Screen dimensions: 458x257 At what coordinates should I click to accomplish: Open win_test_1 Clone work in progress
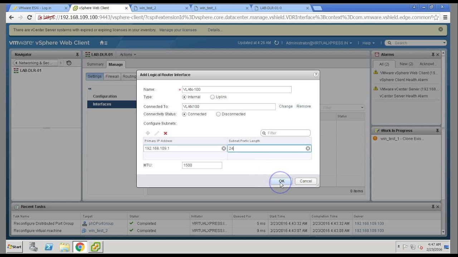[402, 139]
